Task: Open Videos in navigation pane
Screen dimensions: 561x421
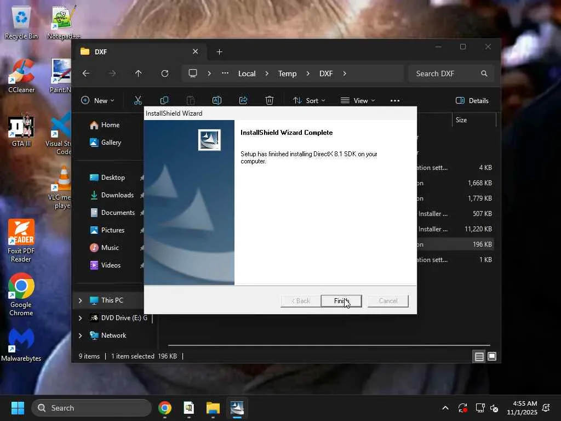Action: point(111,265)
